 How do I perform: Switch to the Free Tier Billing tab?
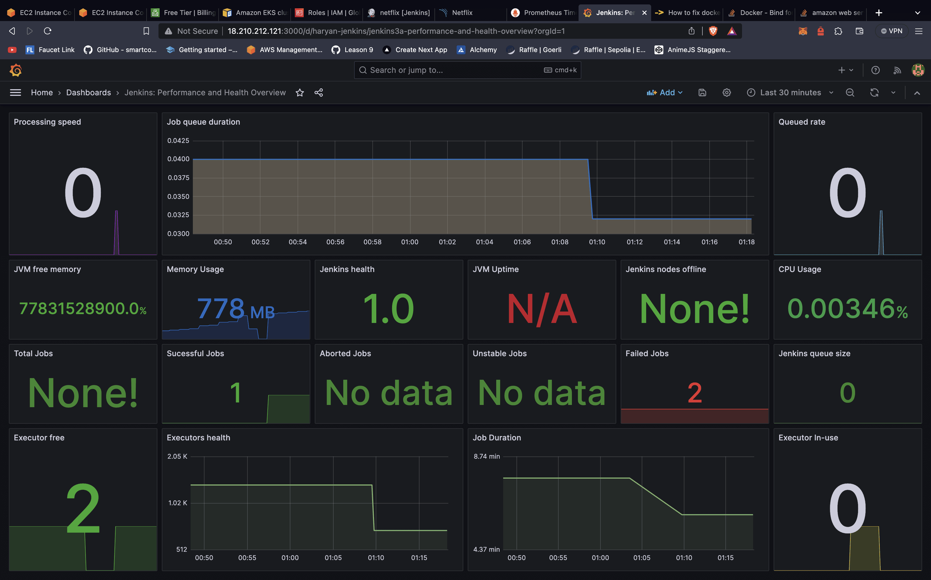click(183, 13)
